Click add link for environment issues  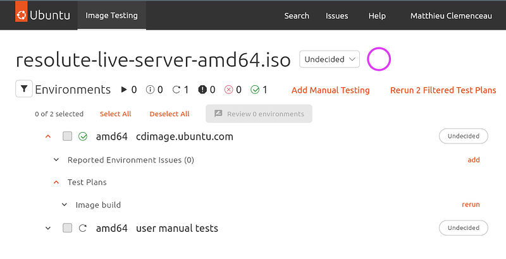pos(474,160)
